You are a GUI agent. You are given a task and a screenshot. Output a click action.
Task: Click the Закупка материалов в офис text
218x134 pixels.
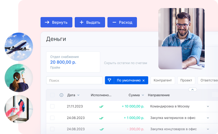(x=173, y=118)
